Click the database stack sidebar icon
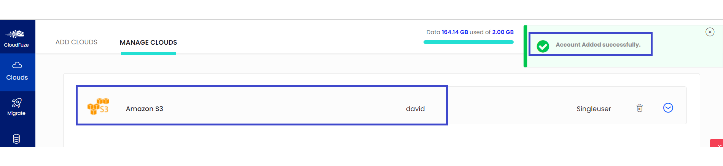Viewport: 723px width, 166px height. (x=16, y=139)
